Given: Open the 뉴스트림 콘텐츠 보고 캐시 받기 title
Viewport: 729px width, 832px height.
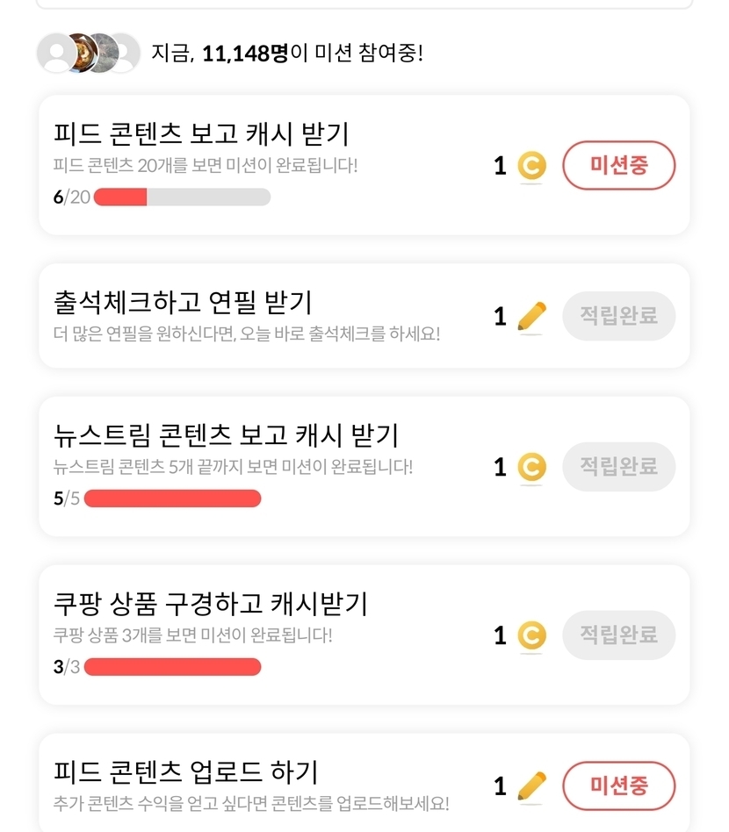Looking at the screenshot, I should click(x=226, y=435).
